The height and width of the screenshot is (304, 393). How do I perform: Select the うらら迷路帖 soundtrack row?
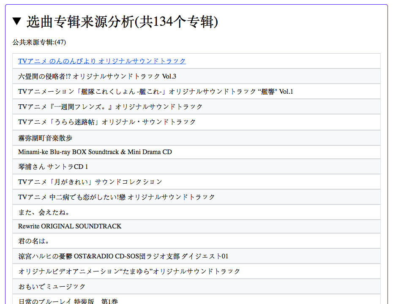[196, 122]
